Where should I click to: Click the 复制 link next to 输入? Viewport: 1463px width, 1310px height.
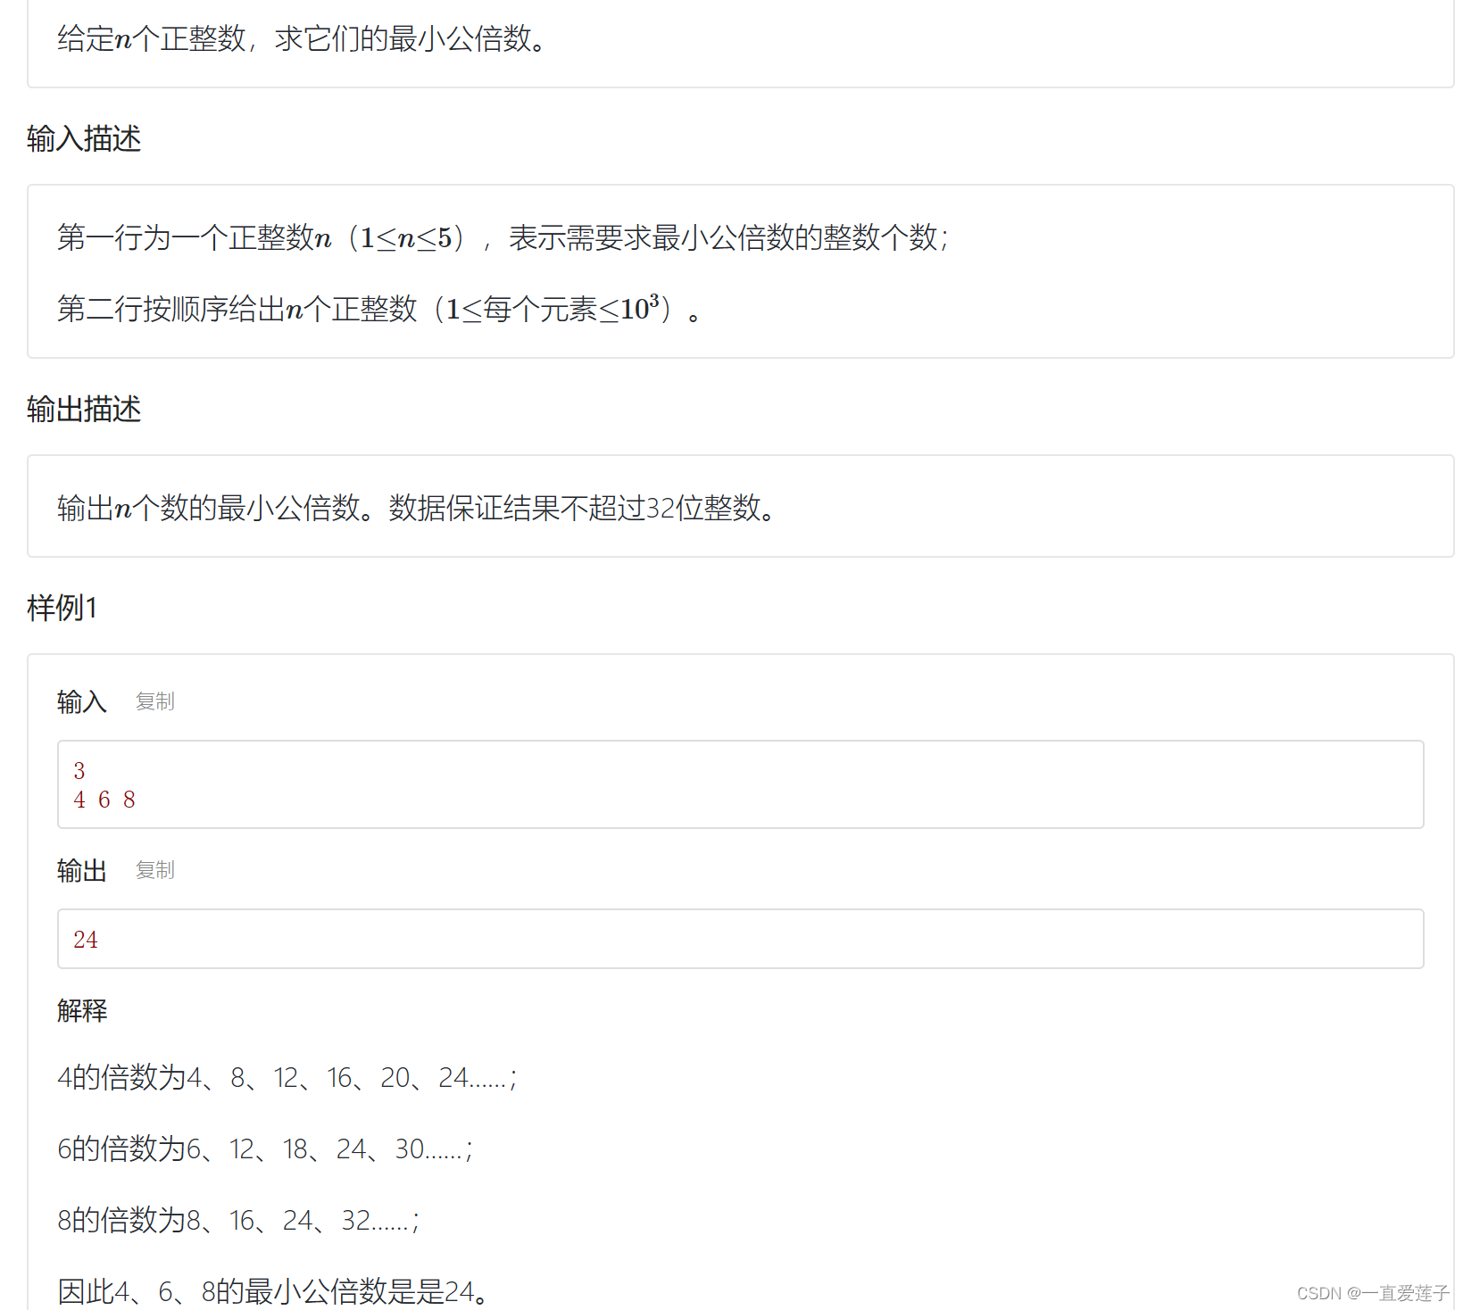[x=154, y=701]
